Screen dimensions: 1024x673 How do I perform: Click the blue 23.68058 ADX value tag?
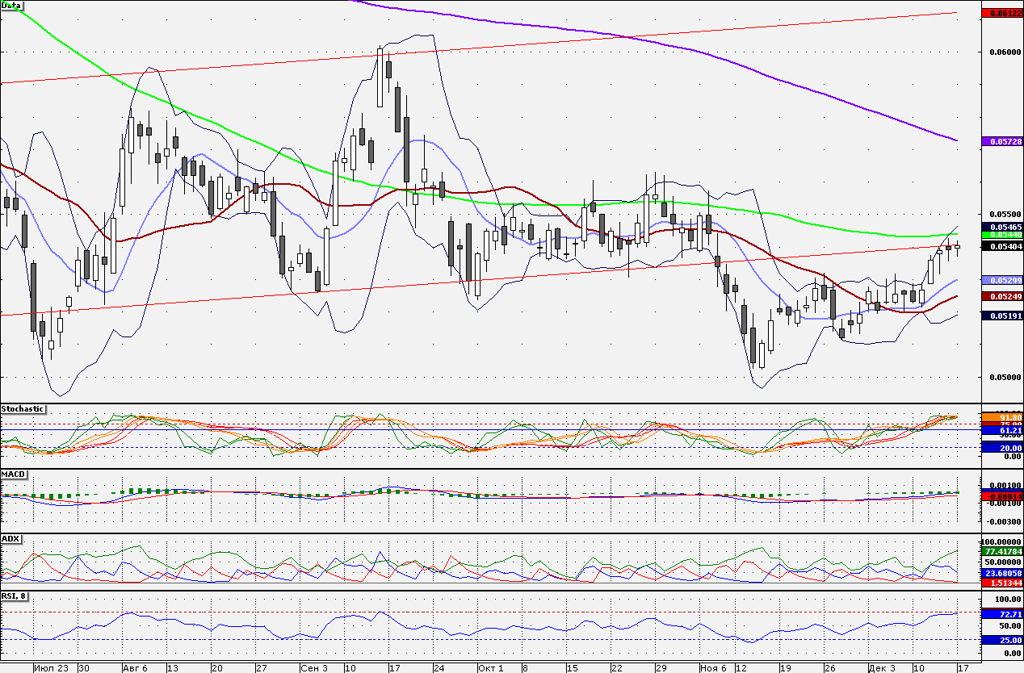(x=1001, y=573)
